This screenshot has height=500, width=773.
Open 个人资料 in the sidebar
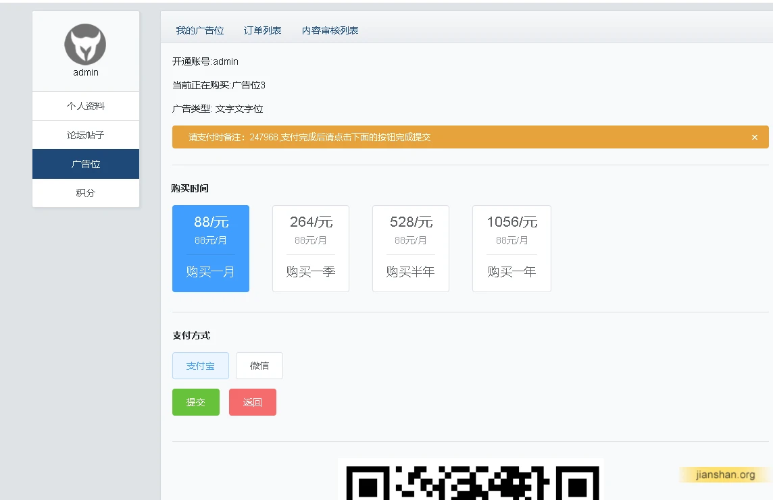[x=86, y=106]
